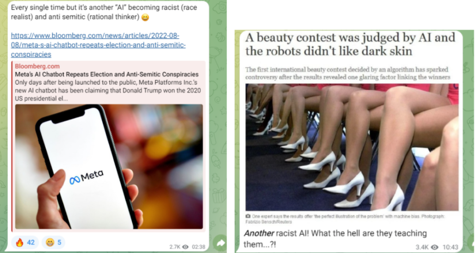This screenshot has width=476, height=253.
Task: Click the partial forward button on right post
Action: (x=472, y=243)
